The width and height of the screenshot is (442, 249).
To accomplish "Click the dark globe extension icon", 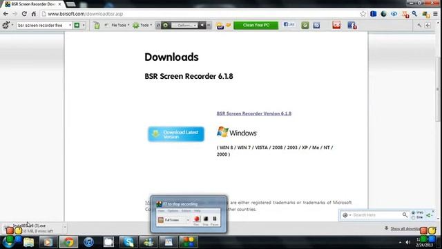I will 383,14.
